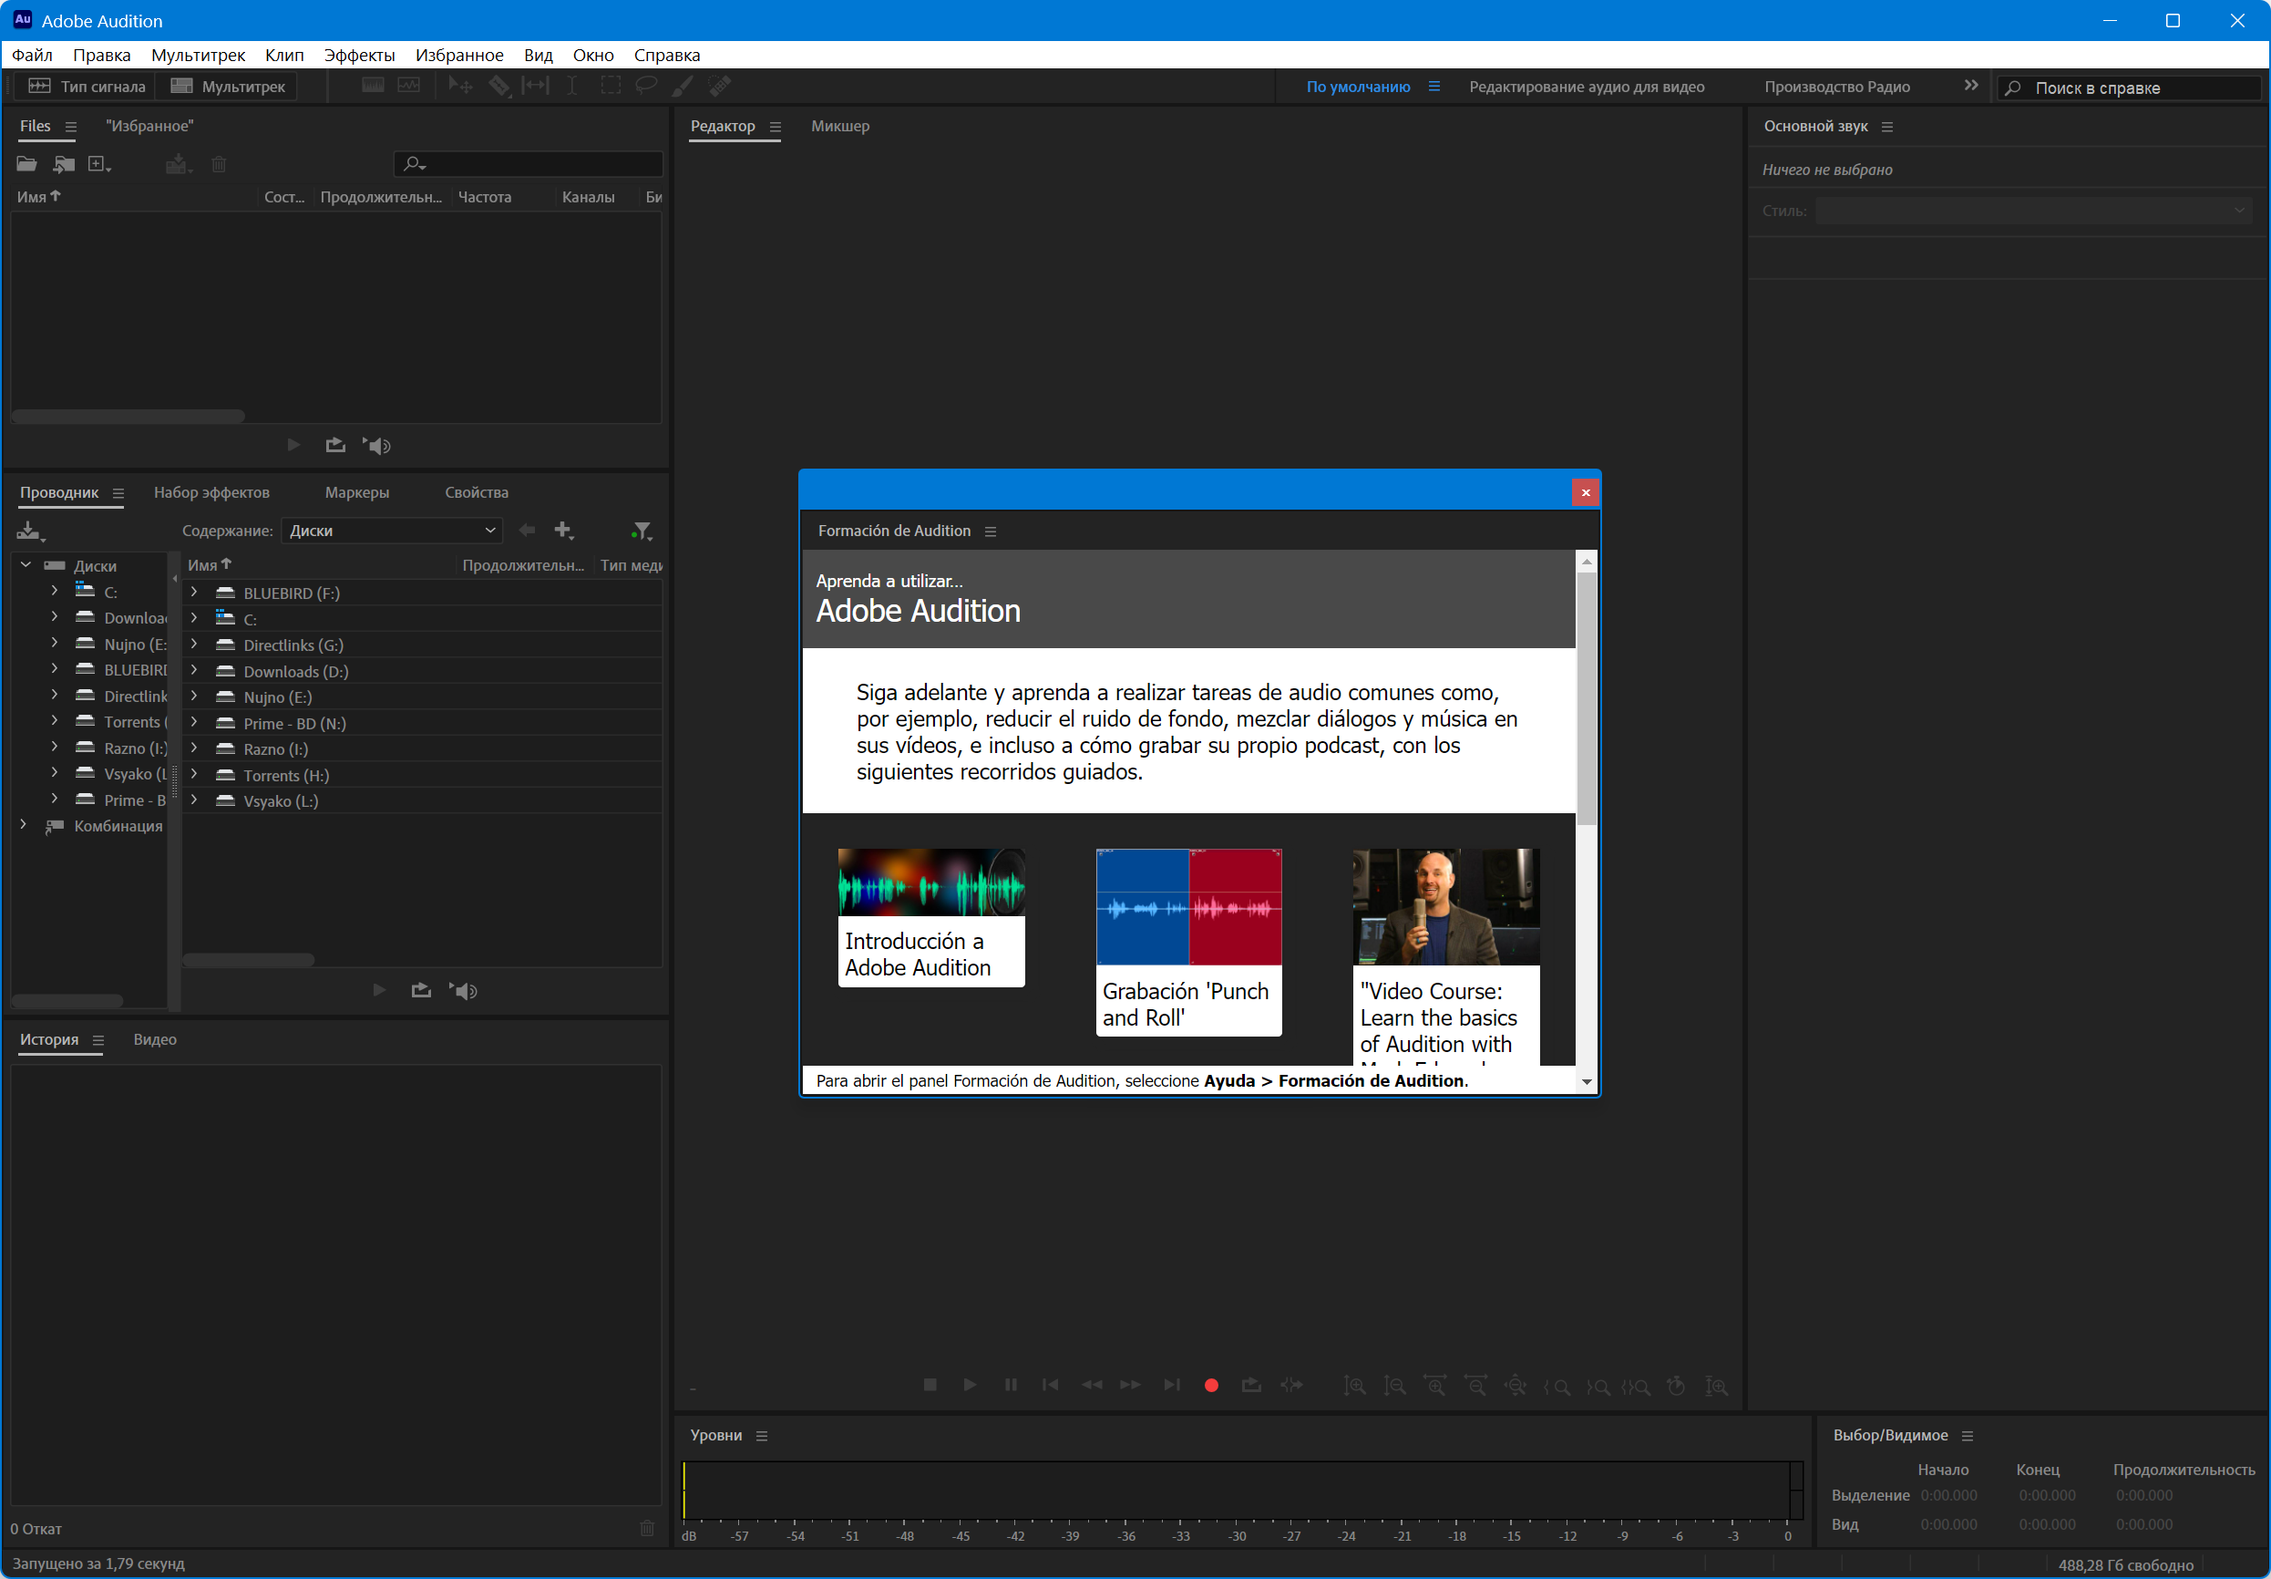Click the Open File folder icon
The image size is (2271, 1579).
pos(26,164)
